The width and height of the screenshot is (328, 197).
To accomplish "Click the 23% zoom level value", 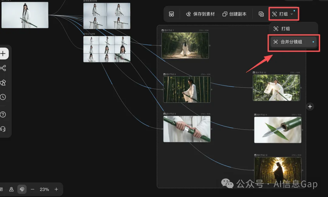I will [44, 189].
